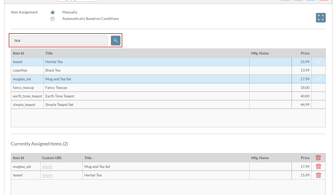The width and height of the screenshot is (335, 195).
Task: Focus the search field containing tea
Action: 59,41
